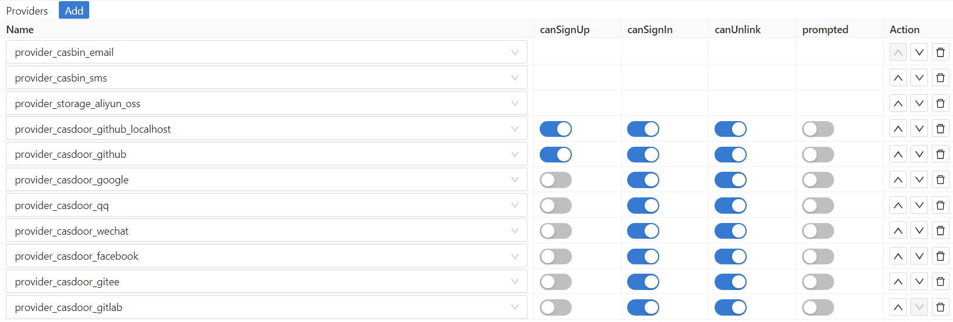
Task: Open the provider_casdoor_facebook name dropdown
Action: coord(266,256)
